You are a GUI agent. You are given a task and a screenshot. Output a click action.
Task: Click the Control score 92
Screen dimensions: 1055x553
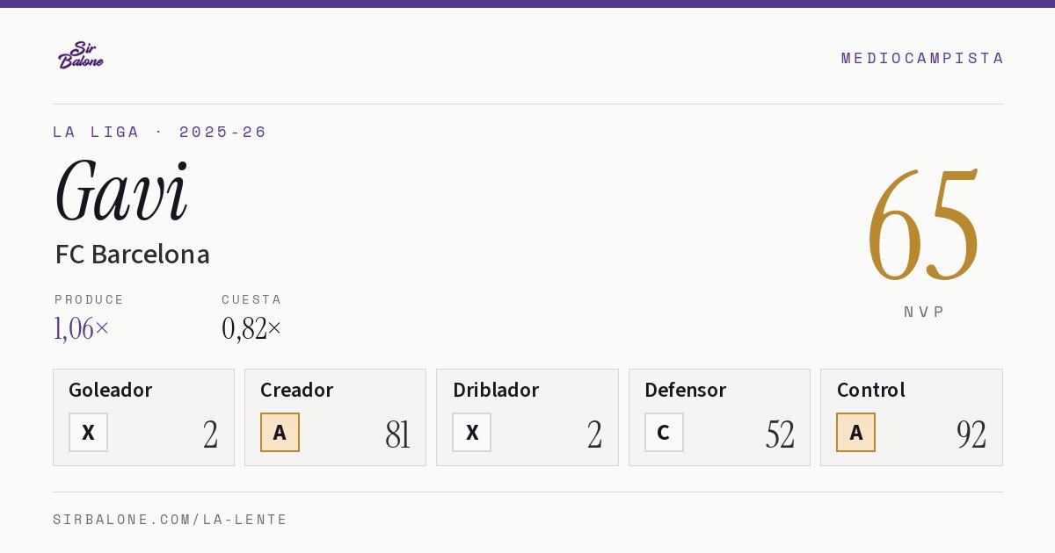971,434
